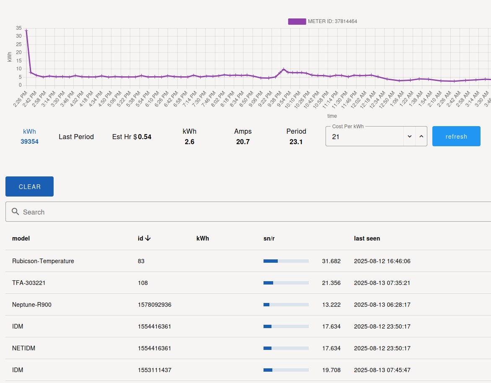Viewport: 491px width, 383px height.
Task: Select the TFA-303221 row
Action: 248,283
